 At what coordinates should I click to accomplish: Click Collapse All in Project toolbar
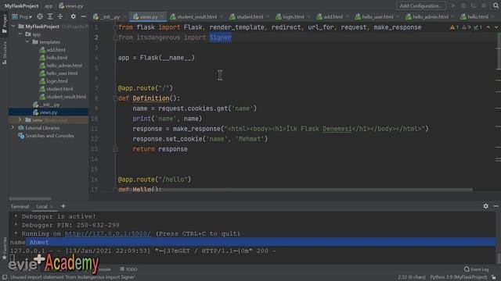pos(60,16)
